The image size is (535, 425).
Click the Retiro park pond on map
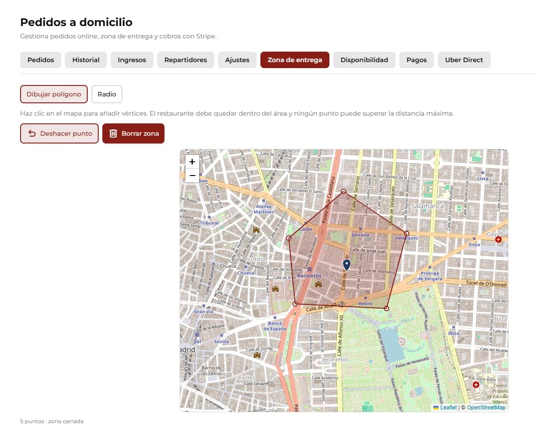point(393,344)
